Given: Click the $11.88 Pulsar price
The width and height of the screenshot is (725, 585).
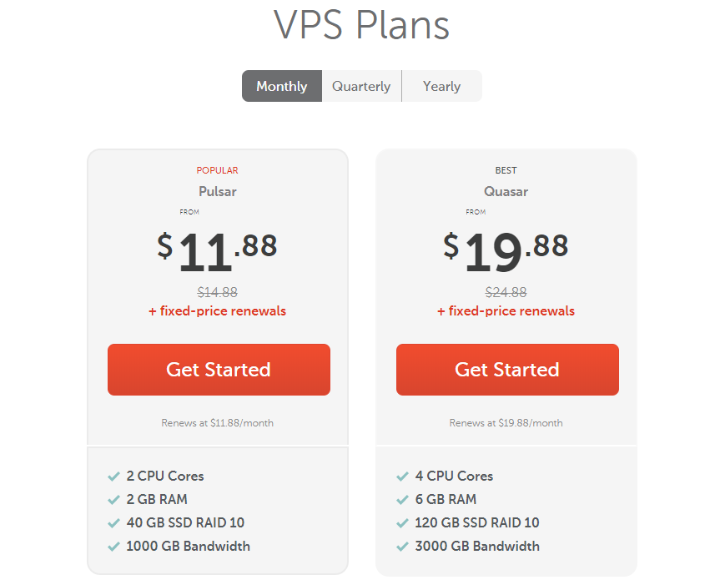Looking at the screenshot, I should point(217,251).
